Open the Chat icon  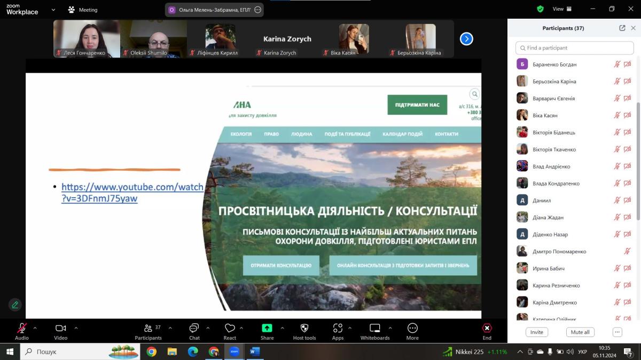(194, 328)
